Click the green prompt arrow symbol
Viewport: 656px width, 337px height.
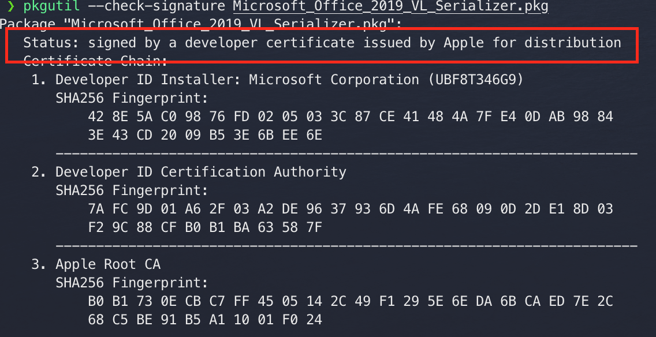click(10, 6)
